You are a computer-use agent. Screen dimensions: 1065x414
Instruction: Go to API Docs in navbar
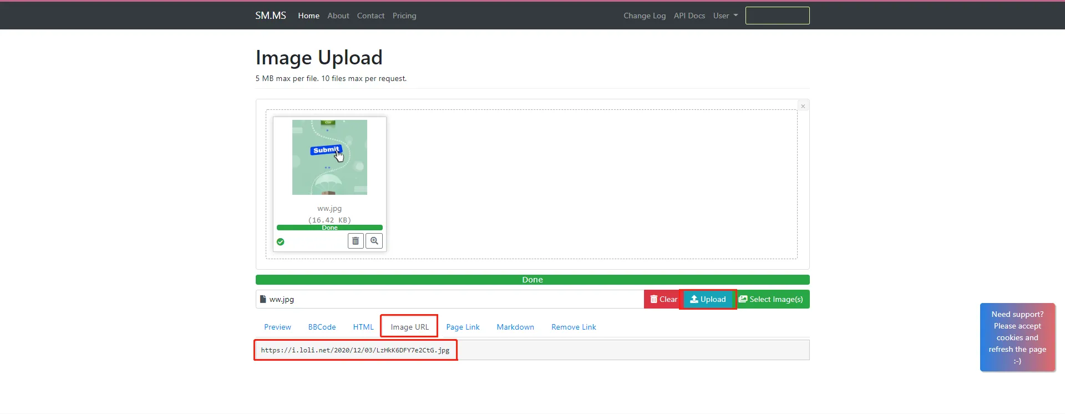pyautogui.click(x=689, y=16)
